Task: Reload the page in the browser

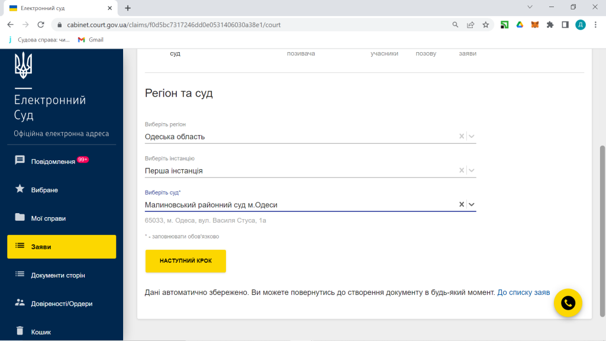Action: [41, 25]
